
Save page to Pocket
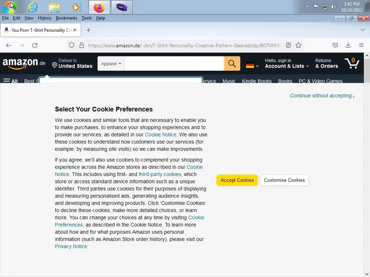335,45
